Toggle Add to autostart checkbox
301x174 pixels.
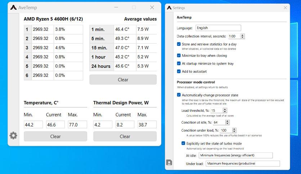pyautogui.click(x=179, y=72)
